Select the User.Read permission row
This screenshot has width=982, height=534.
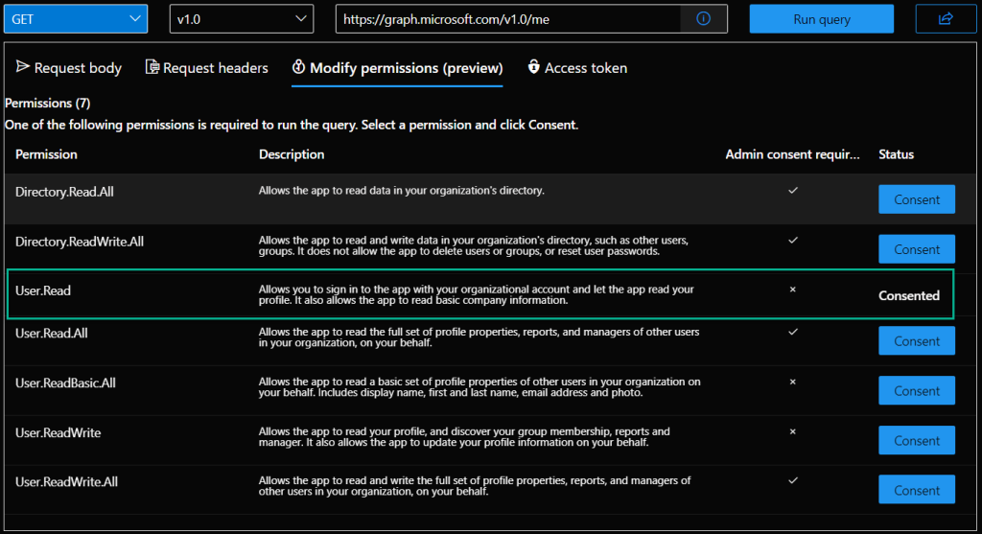(x=480, y=294)
